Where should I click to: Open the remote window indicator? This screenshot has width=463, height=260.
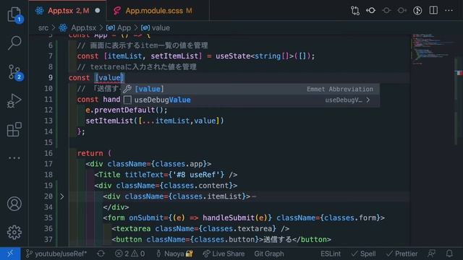10,253
